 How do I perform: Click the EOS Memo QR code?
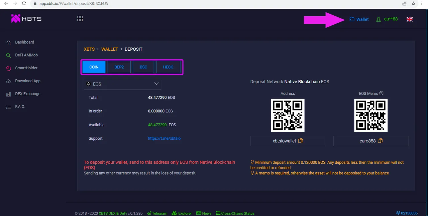click(371, 115)
